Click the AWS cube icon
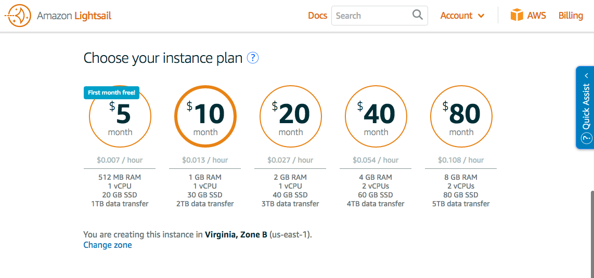The width and height of the screenshot is (594, 278). click(516, 15)
